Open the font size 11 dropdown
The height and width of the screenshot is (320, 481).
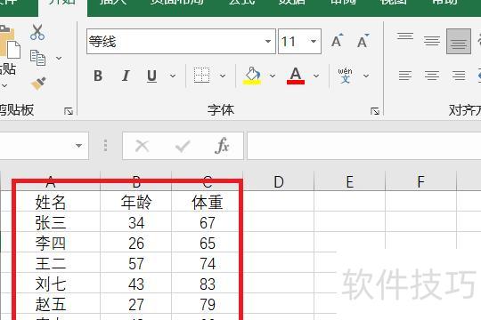tap(314, 42)
